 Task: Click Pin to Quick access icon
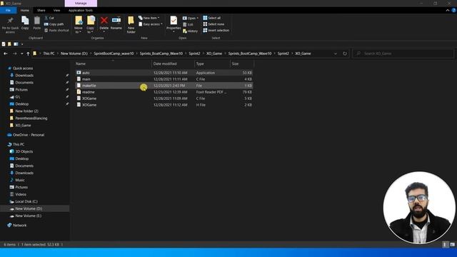10,21
